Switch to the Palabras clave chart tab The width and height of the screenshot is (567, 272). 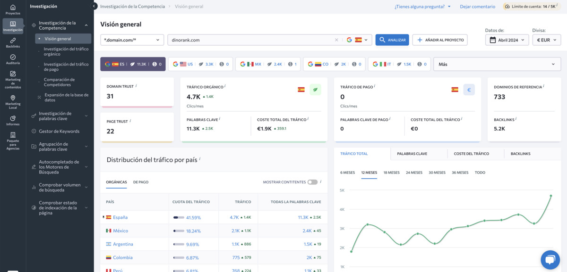pos(412,154)
